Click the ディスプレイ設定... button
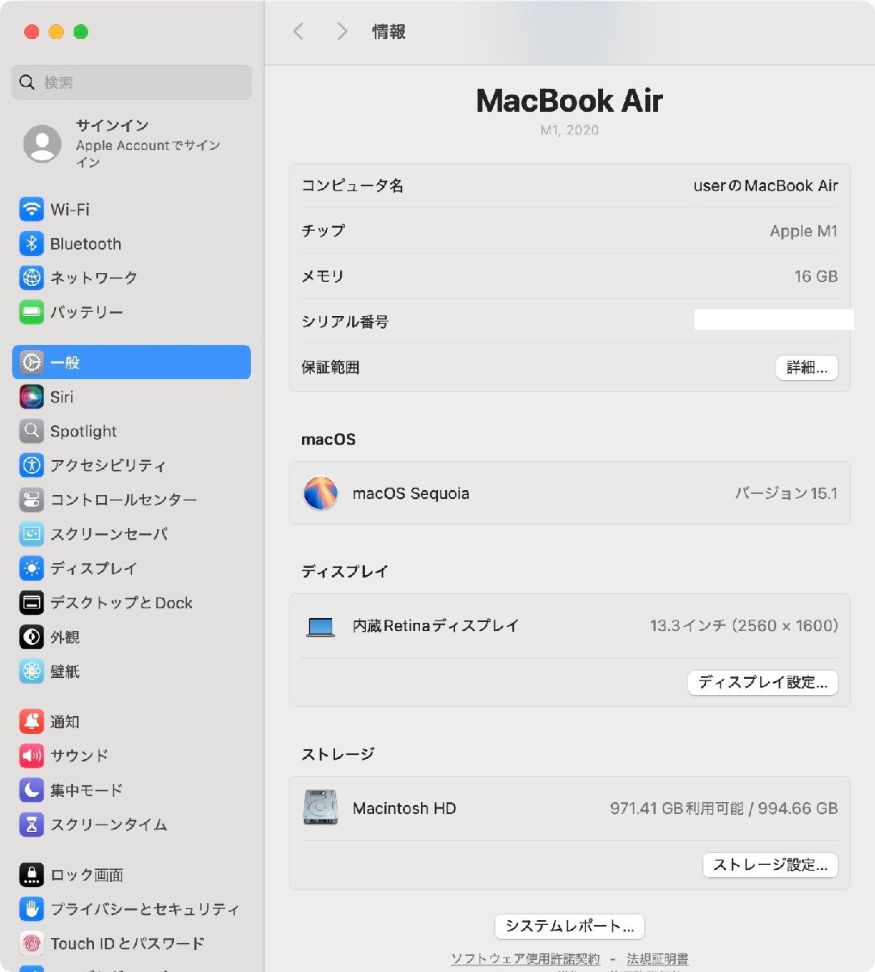 pos(762,682)
